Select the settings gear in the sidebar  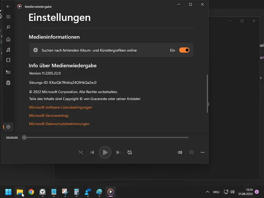point(8,127)
